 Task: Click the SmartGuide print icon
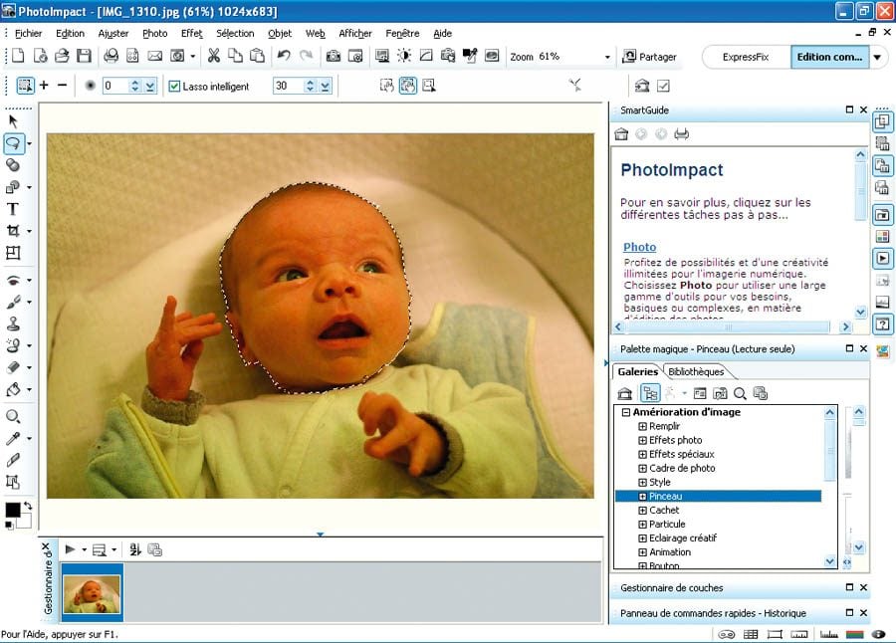[681, 134]
